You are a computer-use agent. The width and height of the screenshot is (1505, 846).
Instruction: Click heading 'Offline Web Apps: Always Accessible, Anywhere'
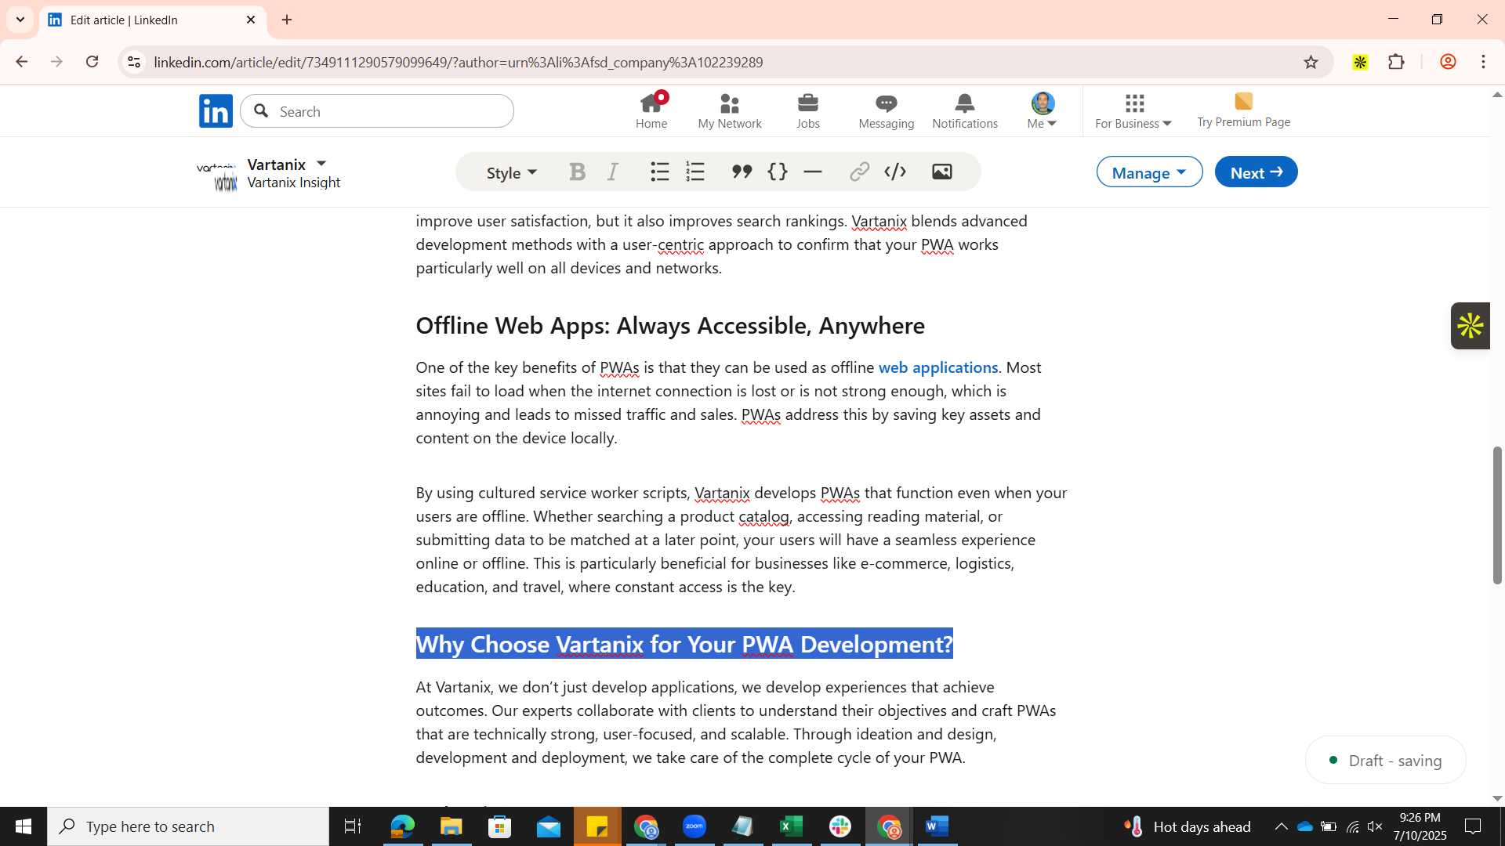pyautogui.click(x=670, y=325)
